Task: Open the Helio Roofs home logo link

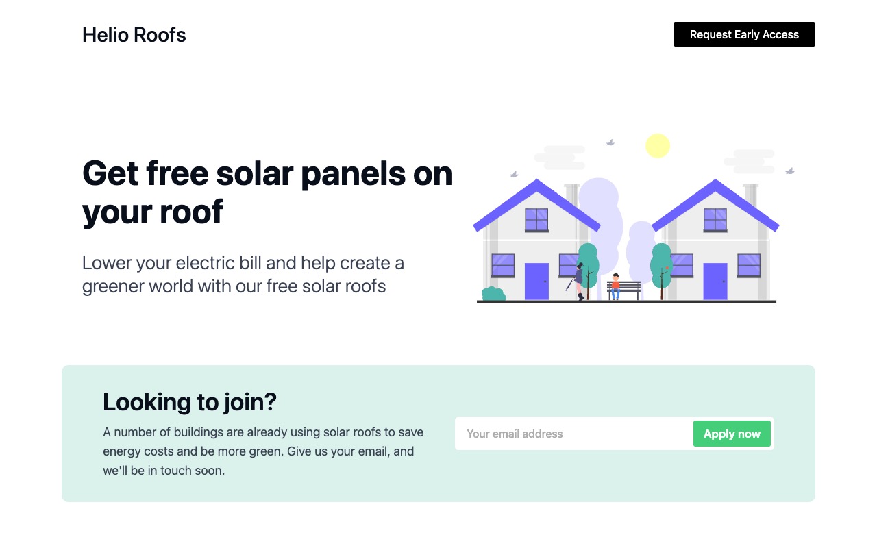Action: [134, 35]
